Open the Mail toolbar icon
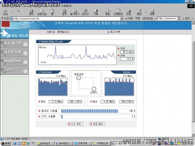 [x=107, y=11]
